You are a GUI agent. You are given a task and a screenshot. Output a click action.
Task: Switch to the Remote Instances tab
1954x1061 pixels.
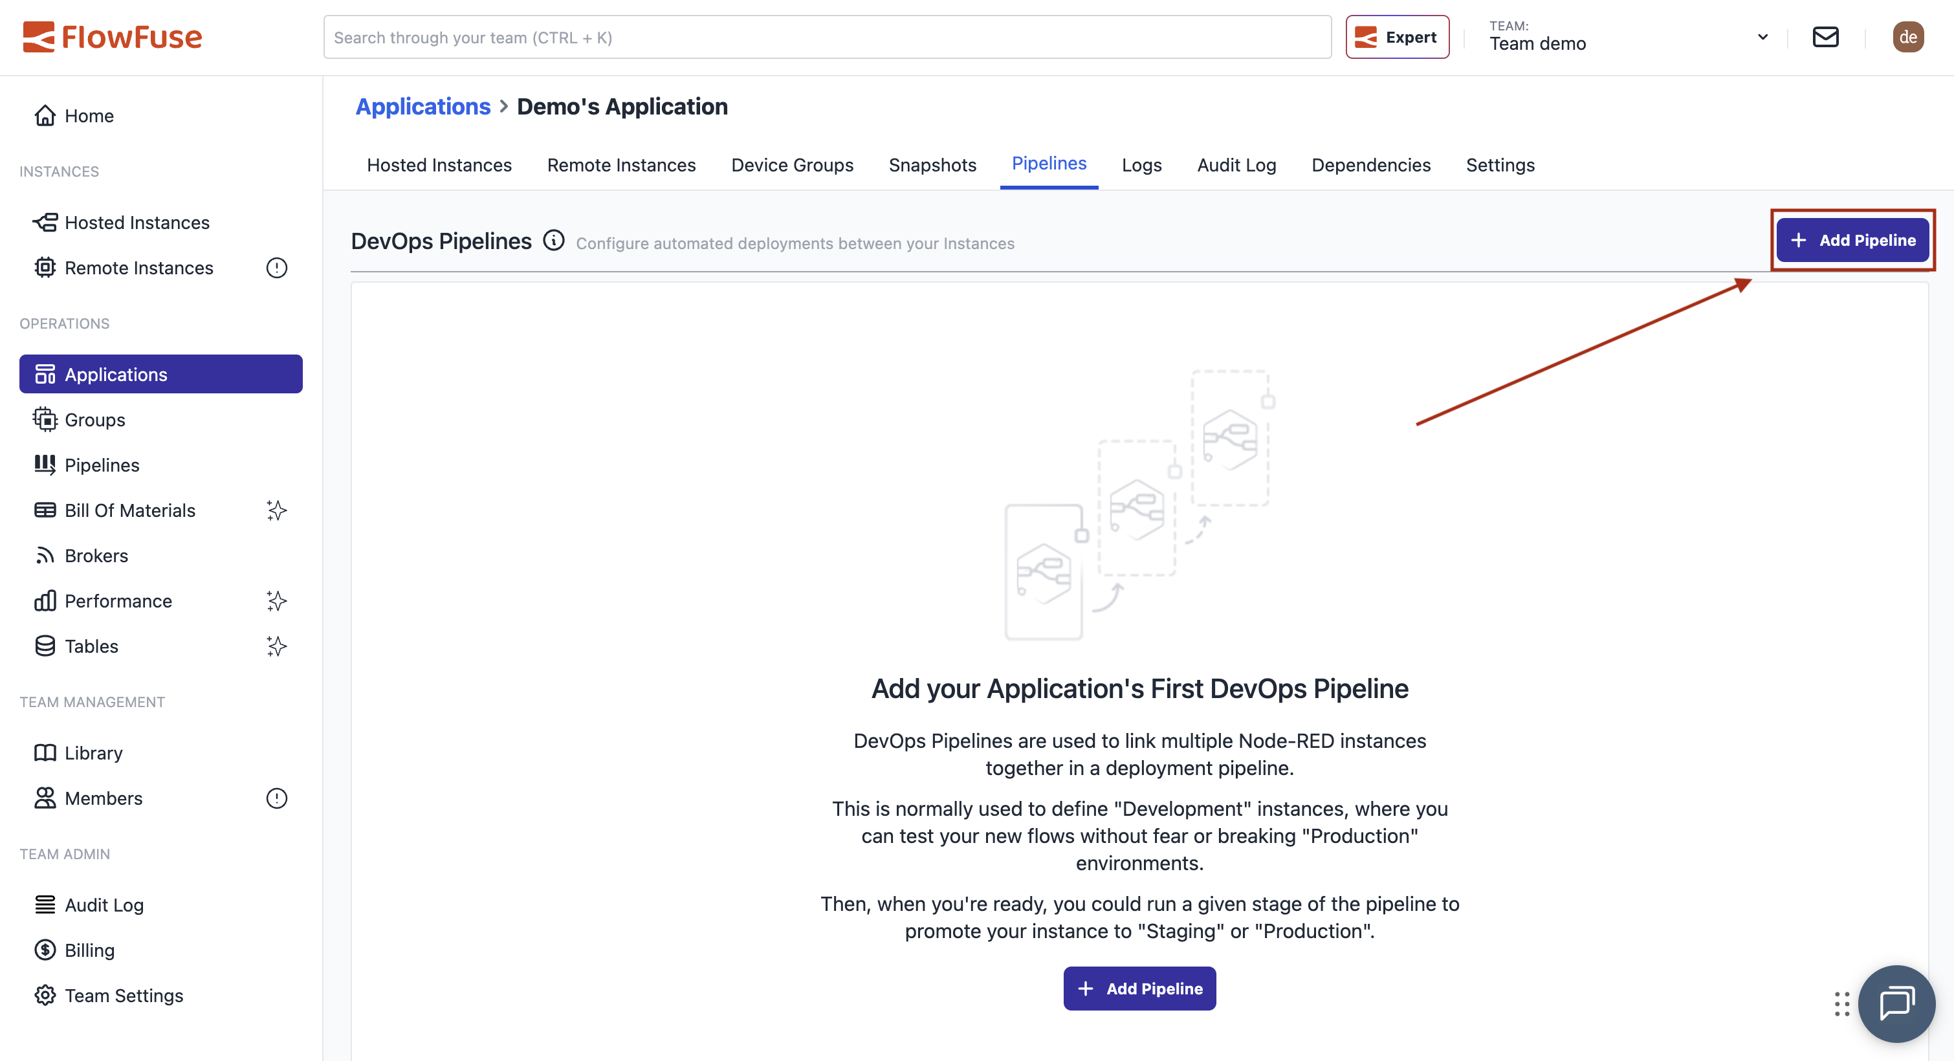[621, 164]
